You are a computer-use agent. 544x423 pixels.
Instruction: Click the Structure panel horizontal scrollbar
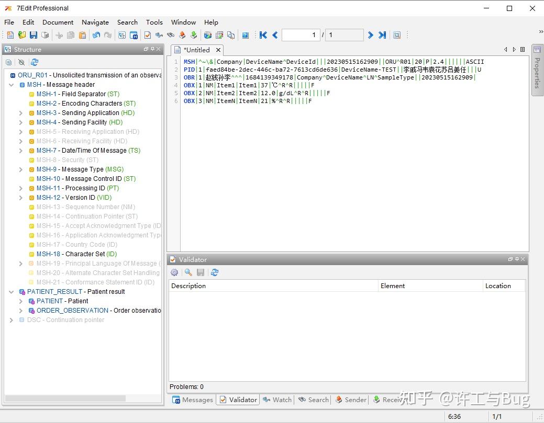[65, 398]
